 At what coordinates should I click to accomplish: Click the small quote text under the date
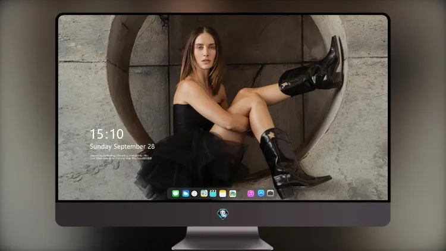click(121, 157)
